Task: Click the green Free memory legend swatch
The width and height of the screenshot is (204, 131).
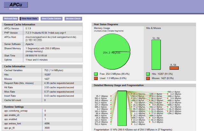Action: [x=96, y=74]
